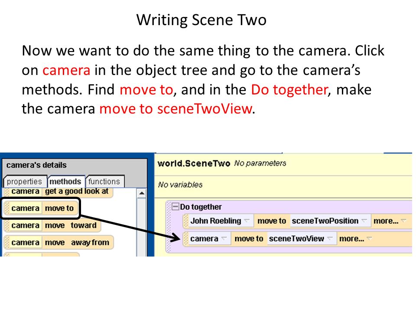
Task: Select the methods tab
Action: pos(65,182)
